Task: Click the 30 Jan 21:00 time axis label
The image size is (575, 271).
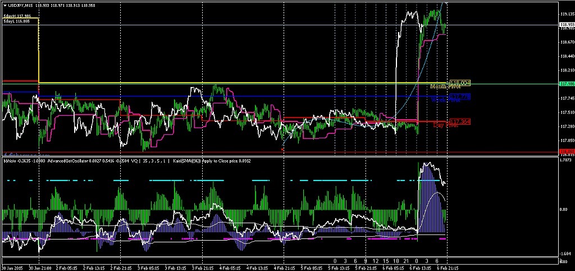Action: click(40, 268)
